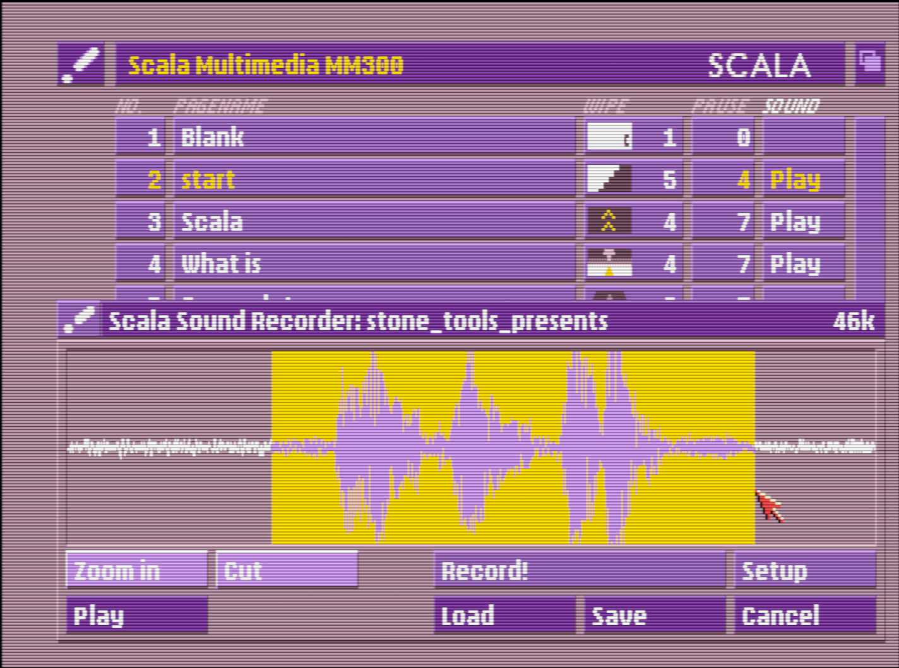The height and width of the screenshot is (668, 899).
Task: Select the wipe icon for the What is page
Action: pyautogui.click(x=608, y=263)
